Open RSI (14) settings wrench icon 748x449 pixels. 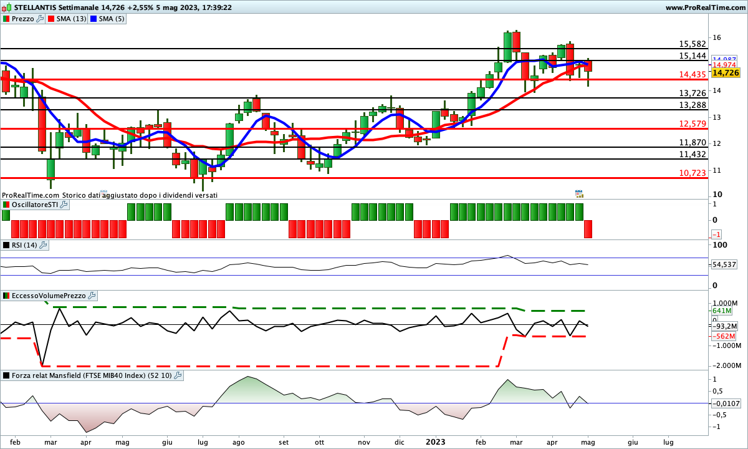43,245
